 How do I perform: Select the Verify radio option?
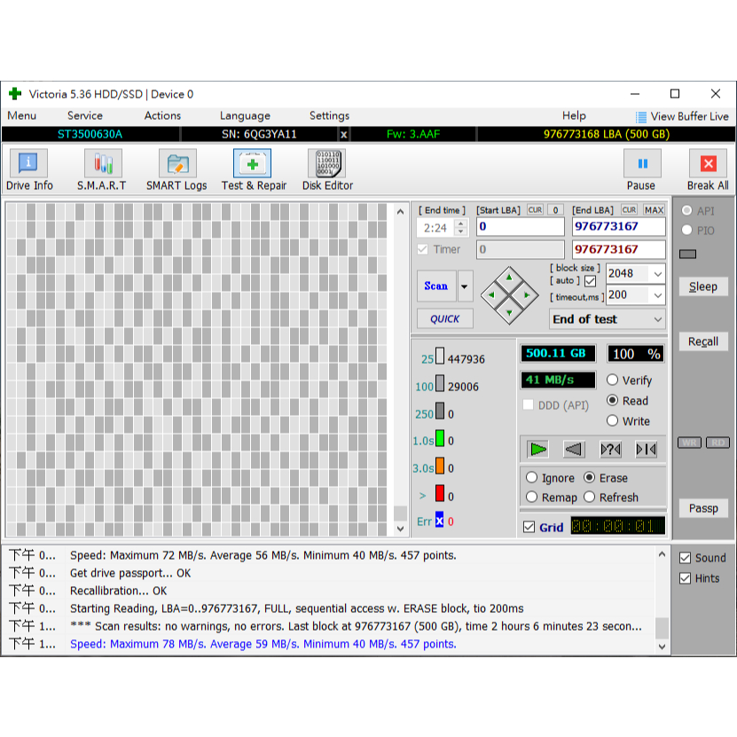(613, 380)
